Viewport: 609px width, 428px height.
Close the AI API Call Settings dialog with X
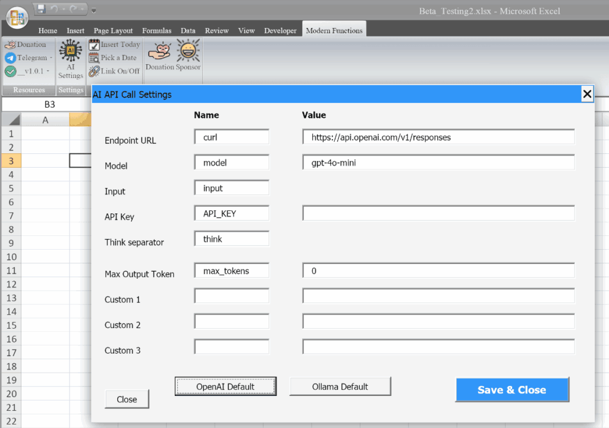pos(587,94)
